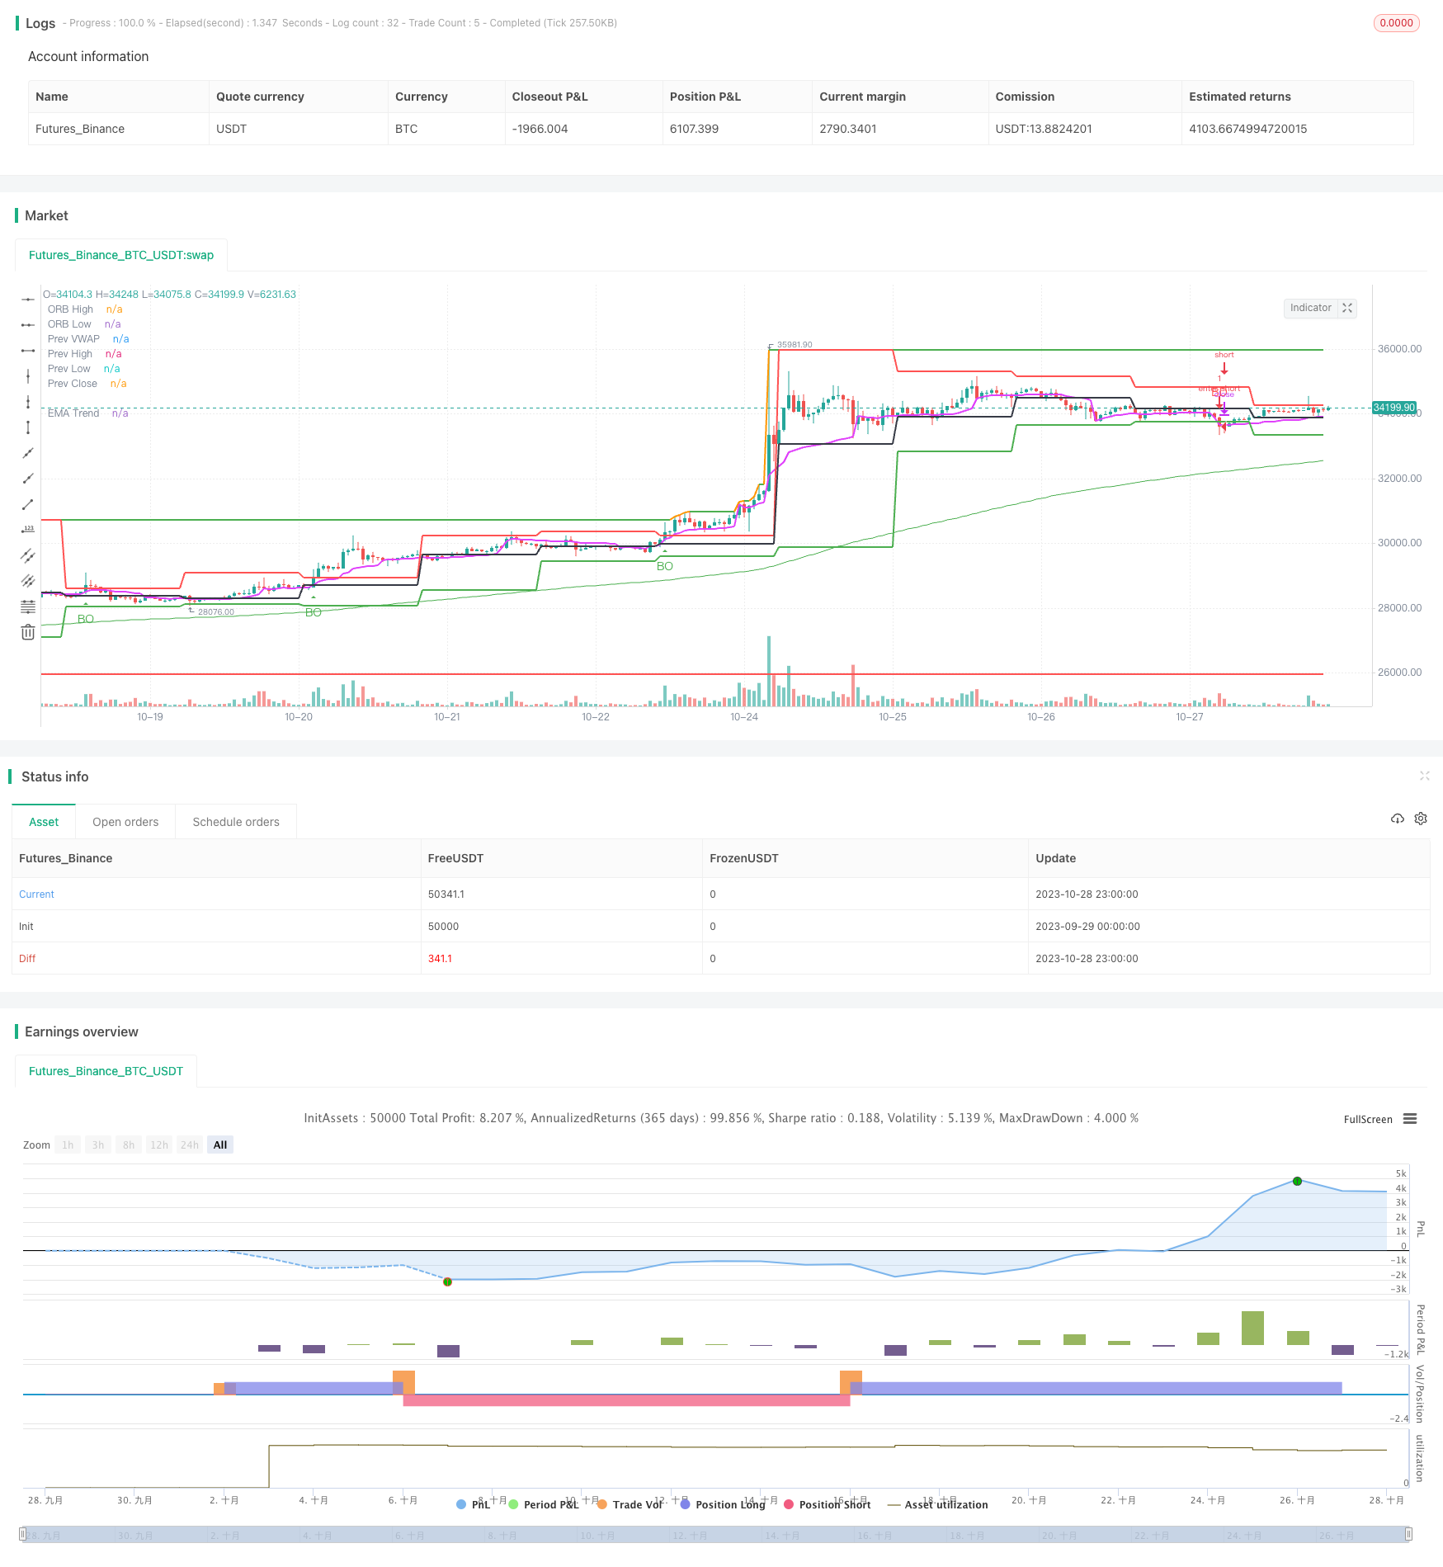Screen dimensions: 1443x1567
Task: Click the Current row label in the Asset table
Action: (x=36, y=894)
